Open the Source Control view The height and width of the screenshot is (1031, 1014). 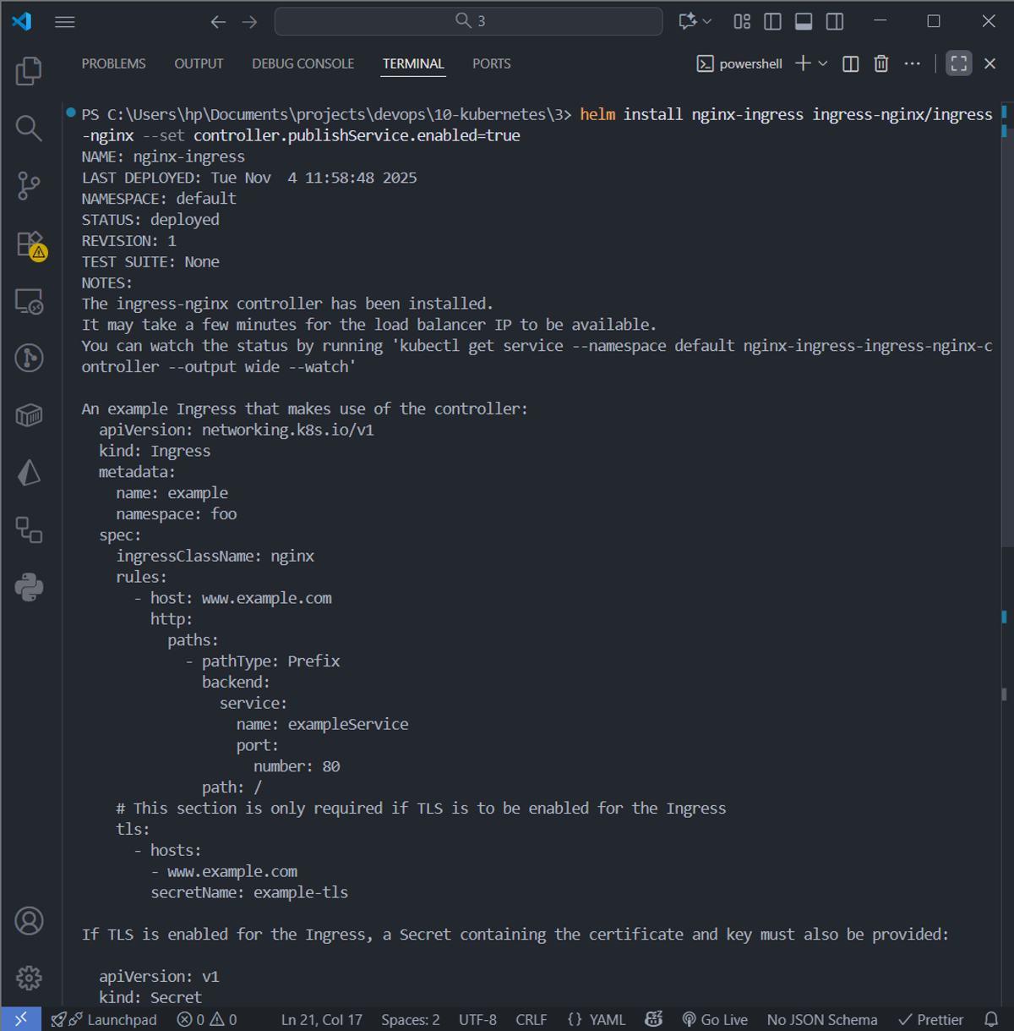pos(29,186)
